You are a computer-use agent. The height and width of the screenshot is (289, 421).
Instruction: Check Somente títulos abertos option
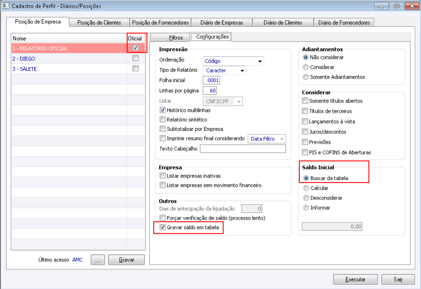(x=305, y=101)
